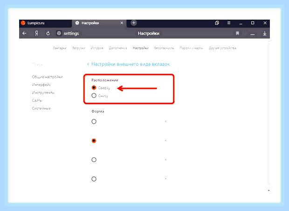The height and width of the screenshot is (211, 289).
Task: Open the three-dots page menu
Action: click(253, 34)
